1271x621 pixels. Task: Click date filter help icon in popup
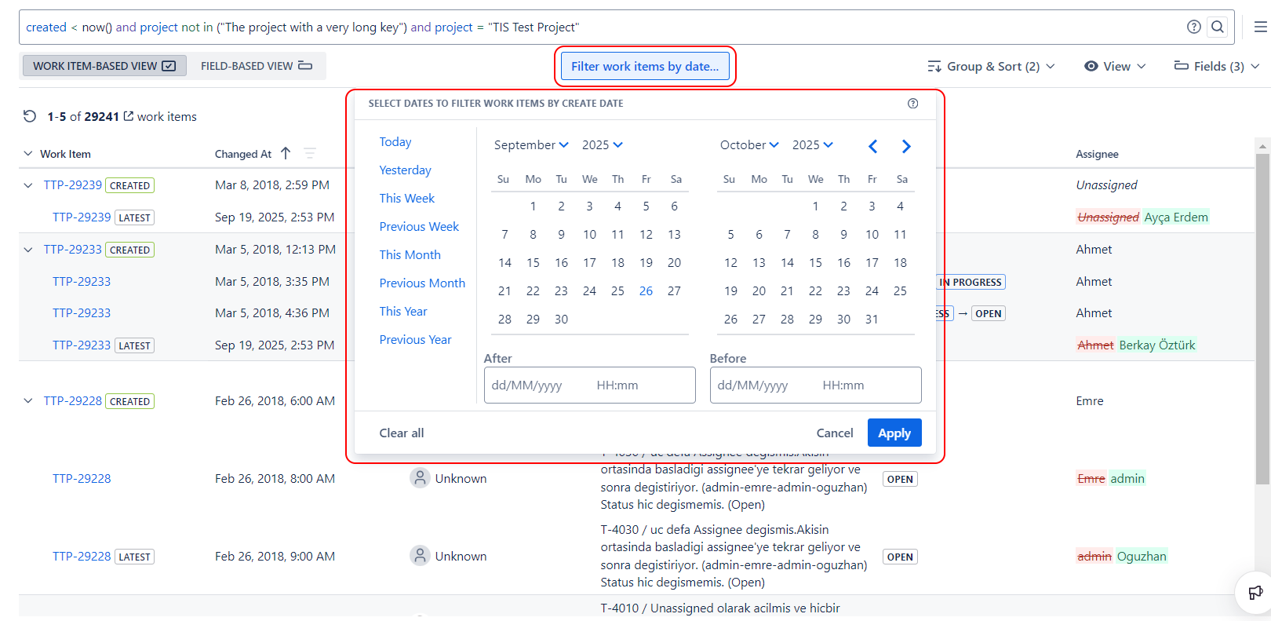tap(912, 104)
